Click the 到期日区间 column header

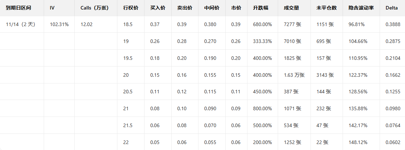[18, 8]
